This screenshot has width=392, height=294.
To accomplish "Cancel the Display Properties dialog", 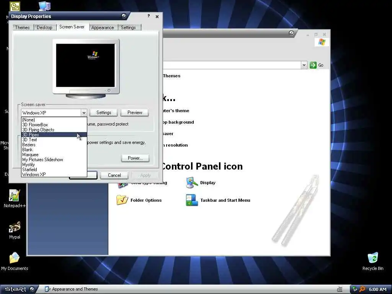I will pyautogui.click(x=114, y=175).
